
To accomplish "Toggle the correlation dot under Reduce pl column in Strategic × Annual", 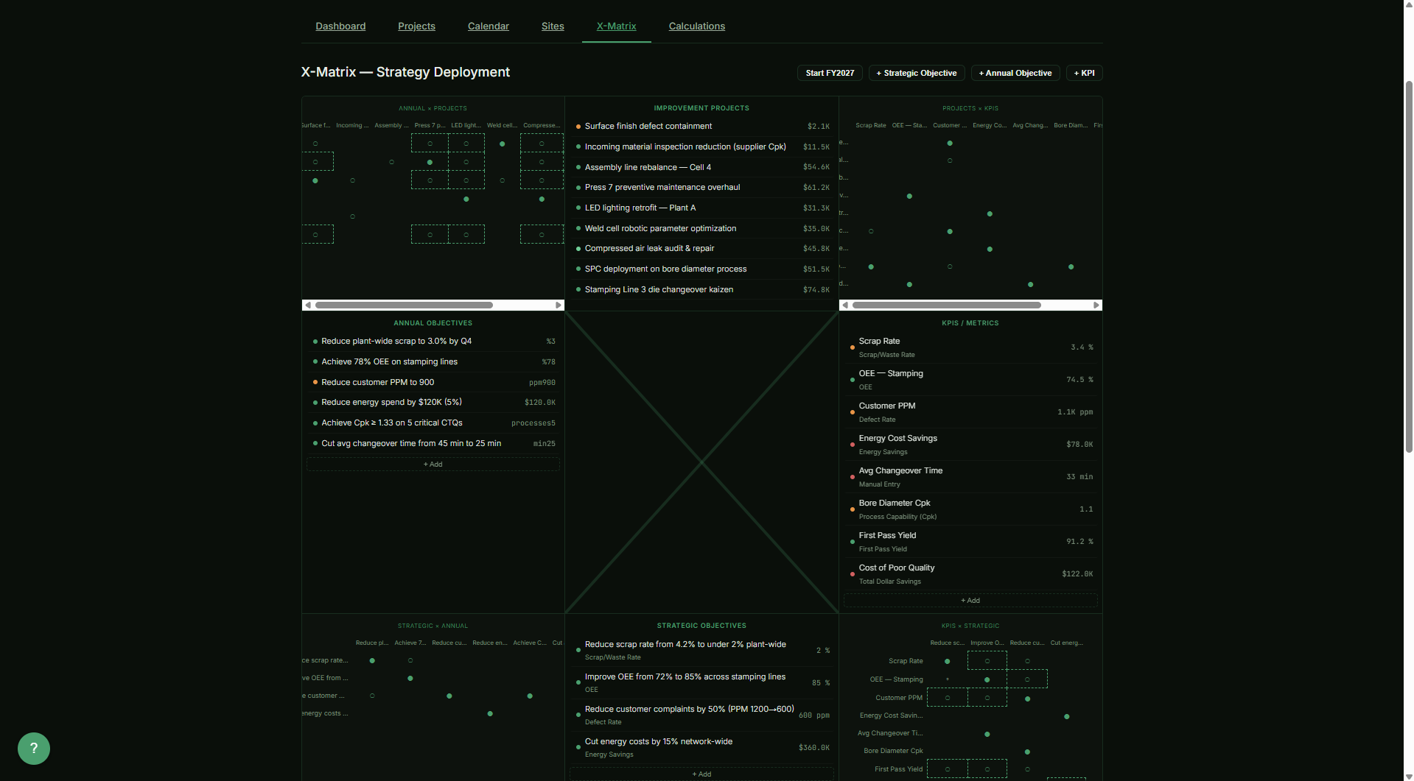I will click(x=372, y=660).
